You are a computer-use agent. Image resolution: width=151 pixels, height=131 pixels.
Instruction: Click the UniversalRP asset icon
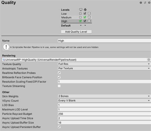pyautogui.click(x=4, y=60)
